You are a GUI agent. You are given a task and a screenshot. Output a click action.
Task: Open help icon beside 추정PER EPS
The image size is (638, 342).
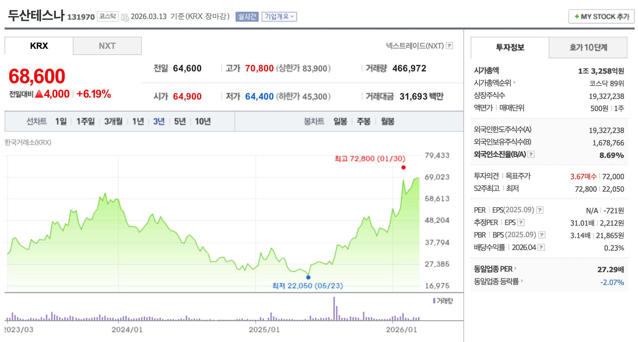[x=521, y=222]
